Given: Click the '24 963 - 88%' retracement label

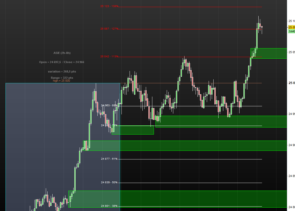Looking at the screenshot, I should [109, 105].
